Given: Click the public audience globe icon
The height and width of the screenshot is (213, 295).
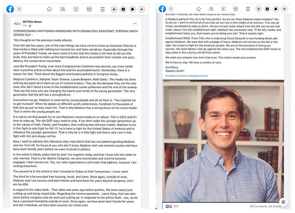Looking at the screenshot, I should pos(30,26).
